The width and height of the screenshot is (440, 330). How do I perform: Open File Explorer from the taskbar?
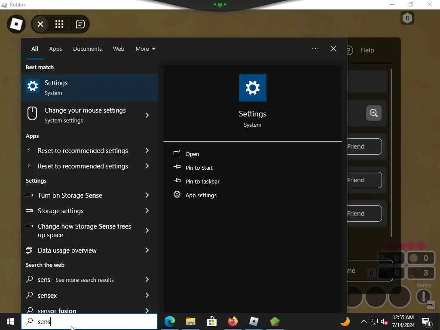pos(190,321)
